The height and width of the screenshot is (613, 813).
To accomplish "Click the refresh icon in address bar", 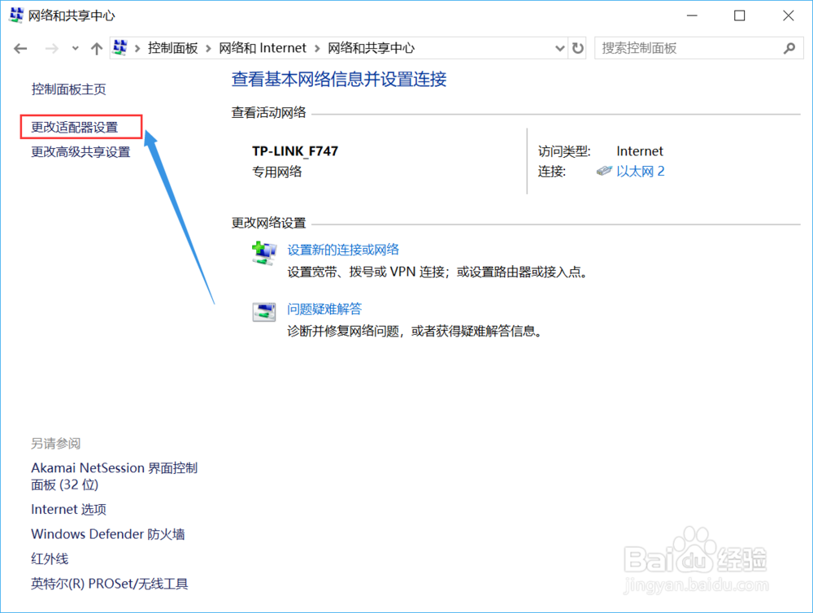I will [x=577, y=48].
